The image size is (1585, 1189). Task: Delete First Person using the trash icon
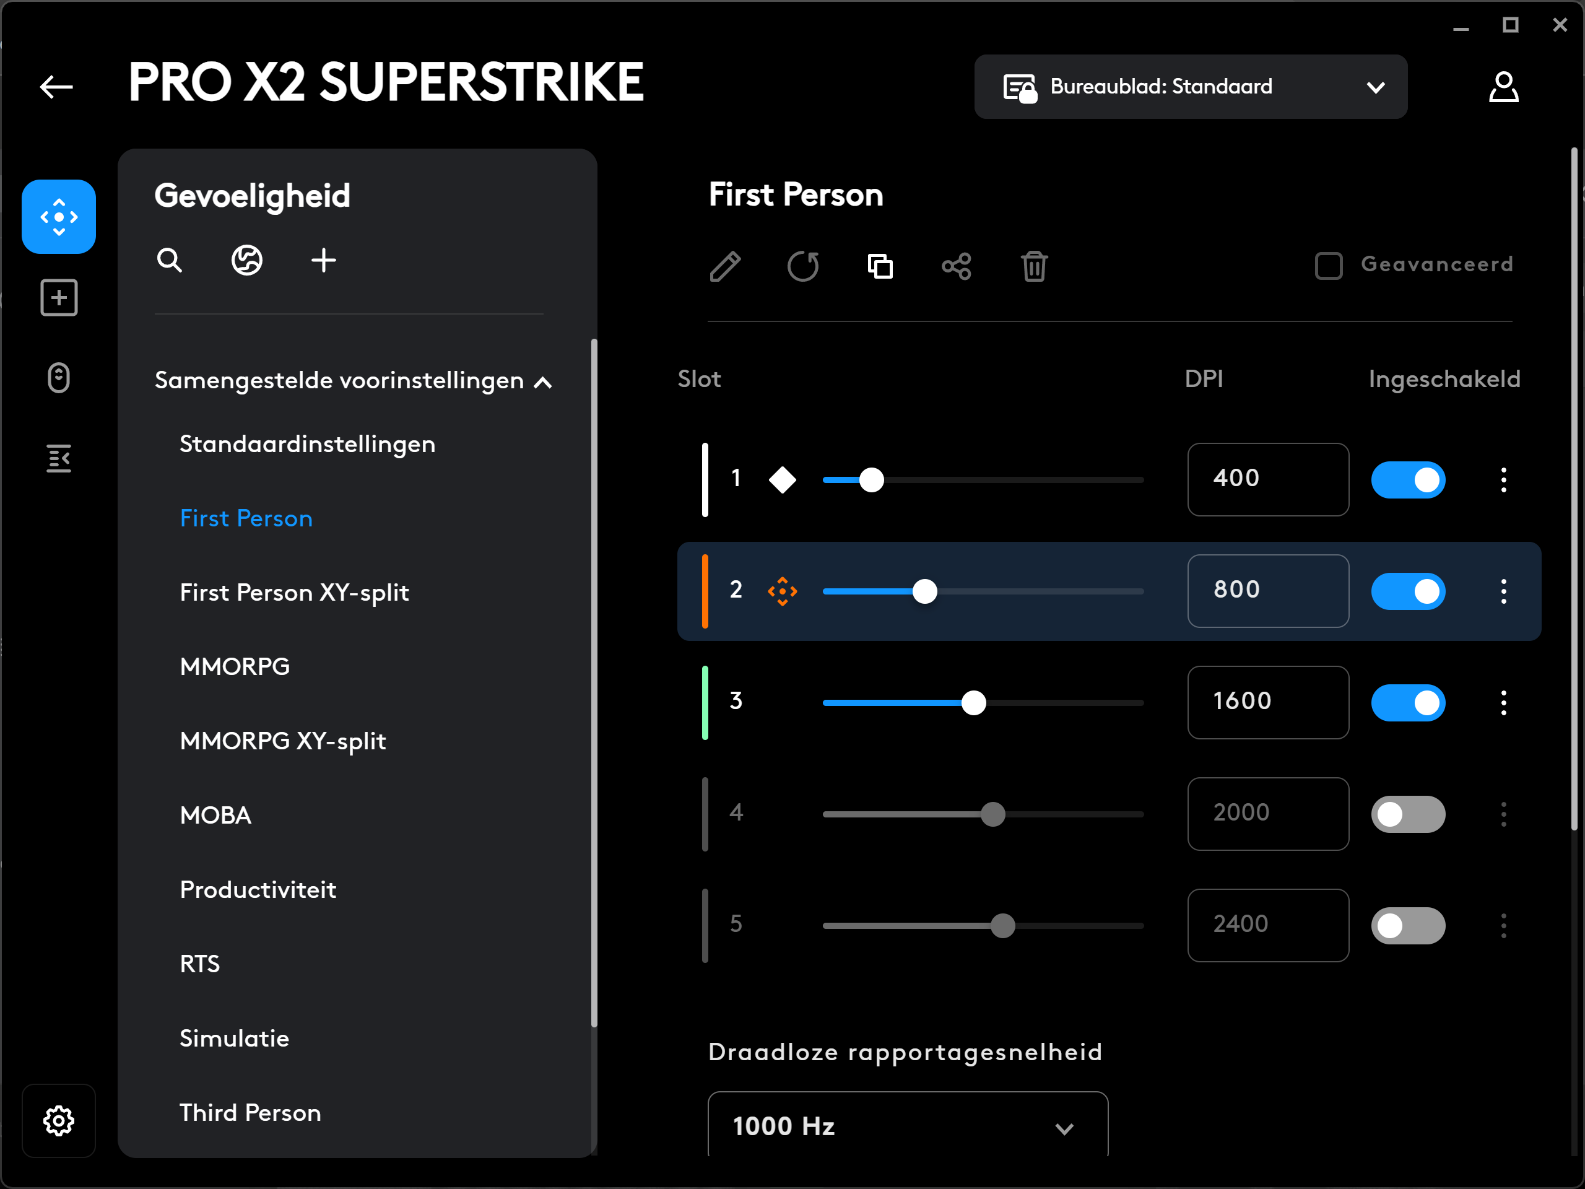point(1034,266)
